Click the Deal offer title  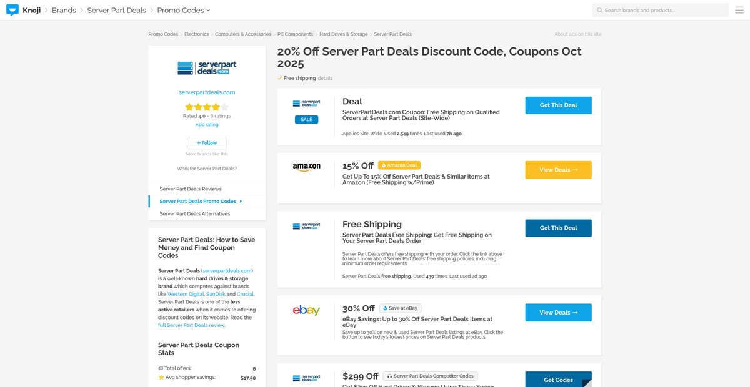tap(352, 101)
